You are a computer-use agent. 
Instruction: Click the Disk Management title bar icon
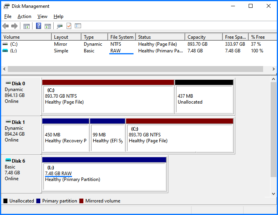pos(6,6)
